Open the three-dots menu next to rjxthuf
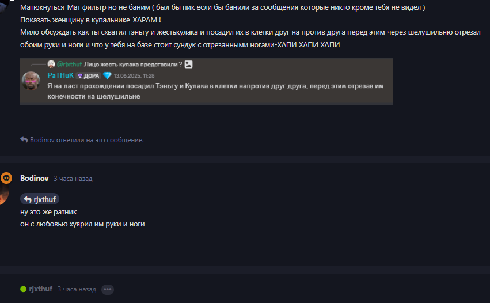 [108, 289]
